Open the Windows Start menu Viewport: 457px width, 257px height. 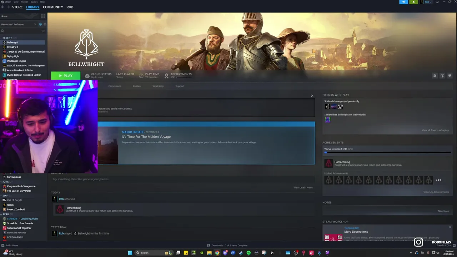click(130, 253)
